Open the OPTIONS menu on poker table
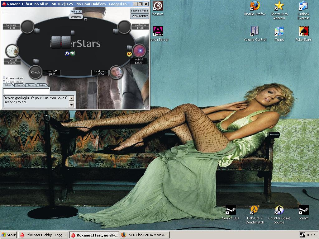The height and width of the screenshot is (239, 319). [x=76, y=17]
